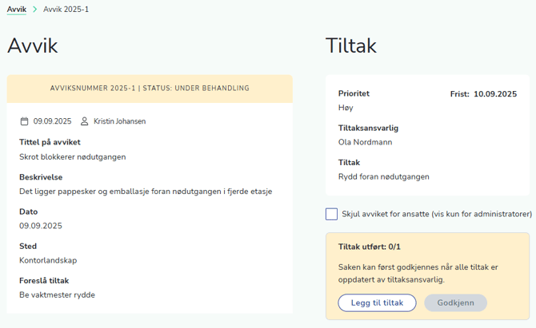Click the title text Skrot blokkerer nødutgangen
The image size is (536, 328).
tap(73, 157)
